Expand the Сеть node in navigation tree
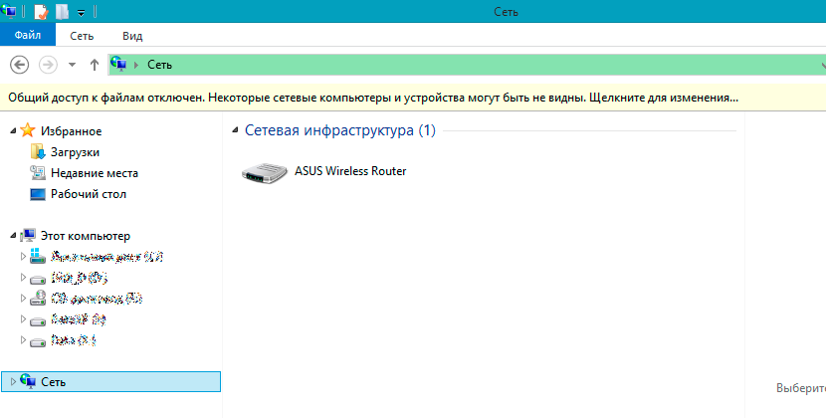 (x=12, y=382)
